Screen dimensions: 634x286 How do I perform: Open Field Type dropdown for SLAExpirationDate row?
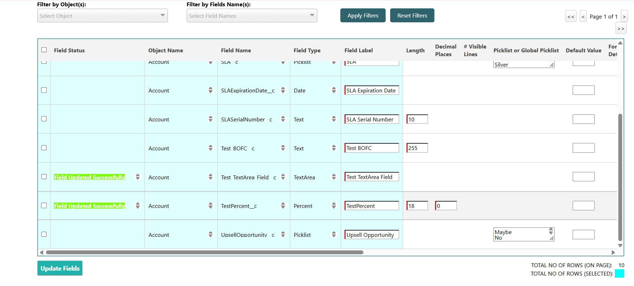point(334,90)
